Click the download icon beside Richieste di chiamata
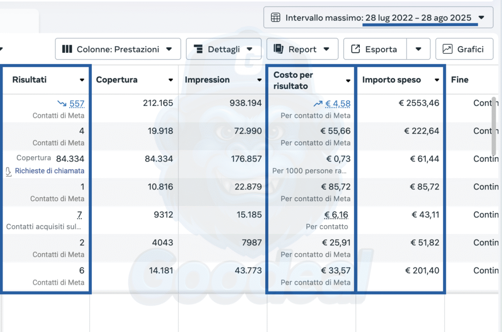The width and height of the screenshot is (502, 332). coord(8,171)
